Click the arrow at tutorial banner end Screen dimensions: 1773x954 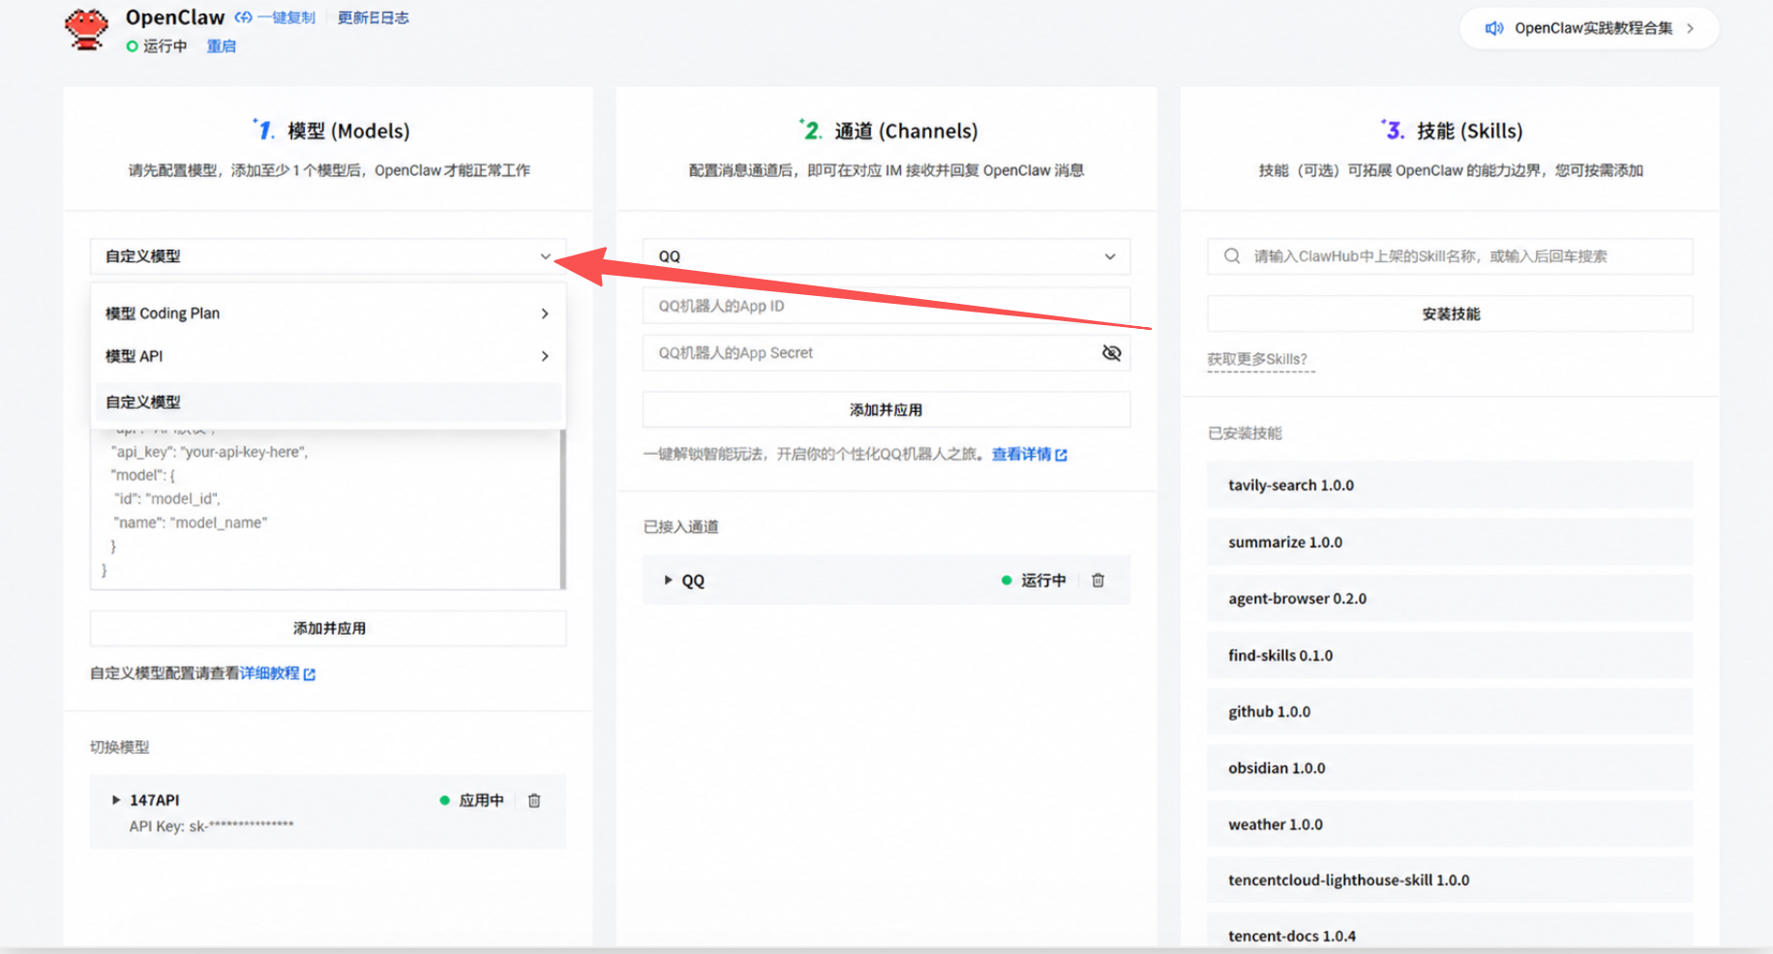coord(1690,28)
